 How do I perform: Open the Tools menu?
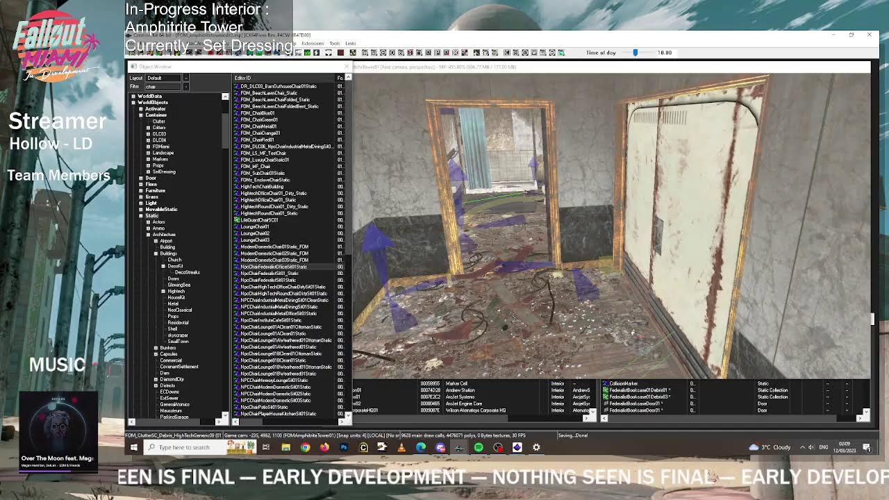(x=335, y=44)
